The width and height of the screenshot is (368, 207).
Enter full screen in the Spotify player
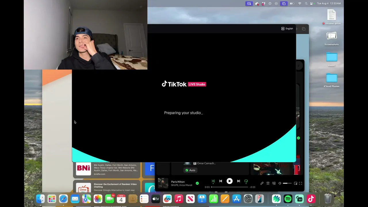point(300,183)
